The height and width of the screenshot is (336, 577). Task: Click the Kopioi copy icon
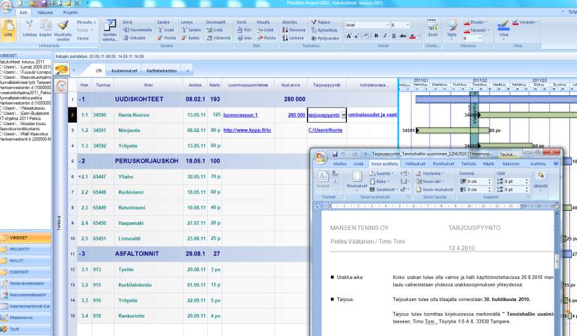point(46,26)
